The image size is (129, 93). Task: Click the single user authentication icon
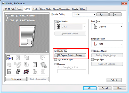click(18, 71)
